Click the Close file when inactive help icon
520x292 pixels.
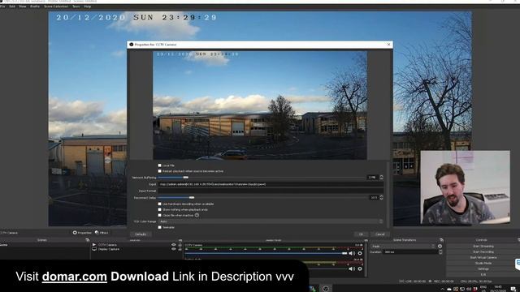click(197, 215)
